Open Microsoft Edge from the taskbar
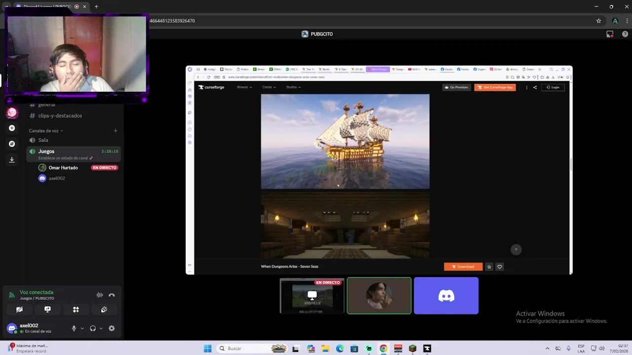 coord(340,349)
